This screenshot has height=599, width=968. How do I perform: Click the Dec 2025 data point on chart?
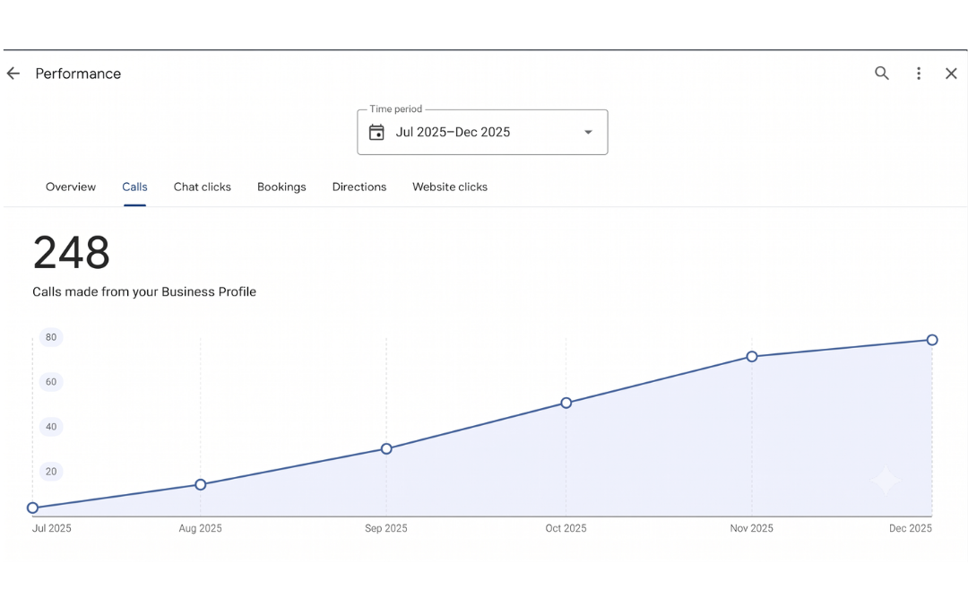932,340
